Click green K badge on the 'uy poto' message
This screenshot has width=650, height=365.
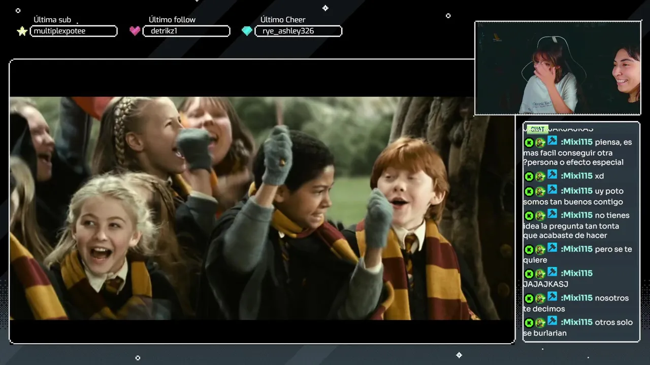[529, 192]
